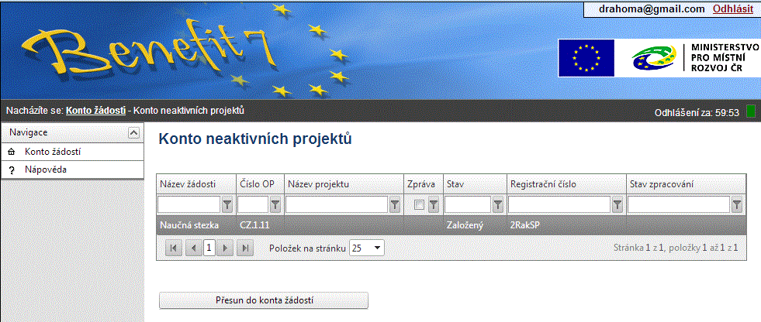
Task: Click the Název žádosti filter input
Action: [189, 205]
